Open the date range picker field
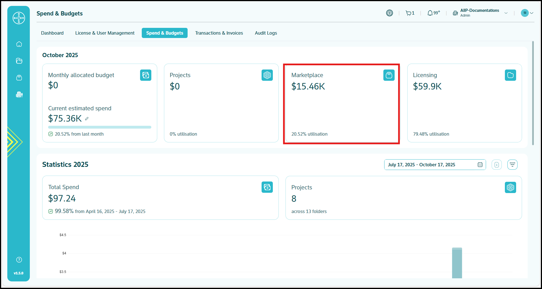The width and height of the screenshot is (542, 289). click(435, 165)
